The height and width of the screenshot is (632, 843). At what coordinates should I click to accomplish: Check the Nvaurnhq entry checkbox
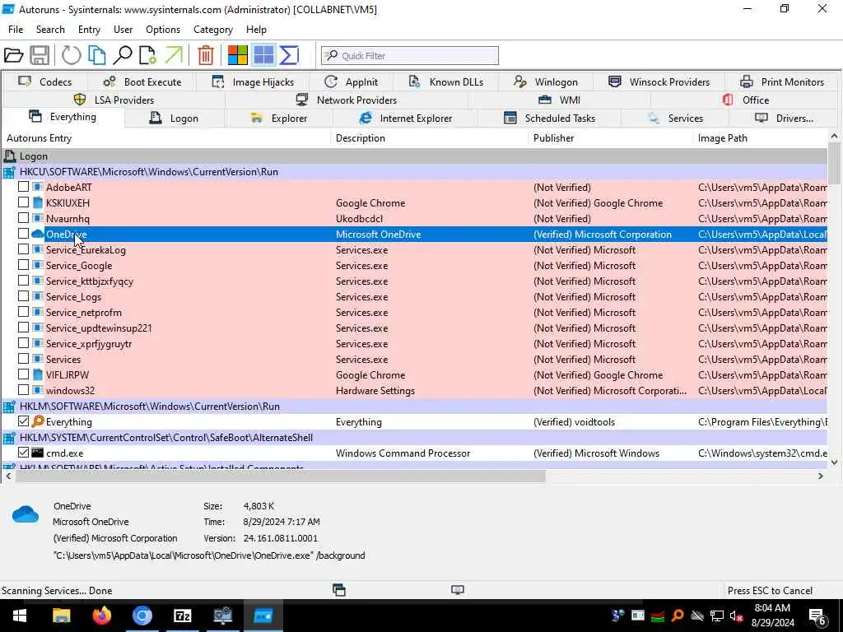coord(23,218)
